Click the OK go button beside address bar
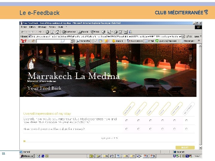The image size is (215, 161). pyautogui.click(x=189, y=36)
